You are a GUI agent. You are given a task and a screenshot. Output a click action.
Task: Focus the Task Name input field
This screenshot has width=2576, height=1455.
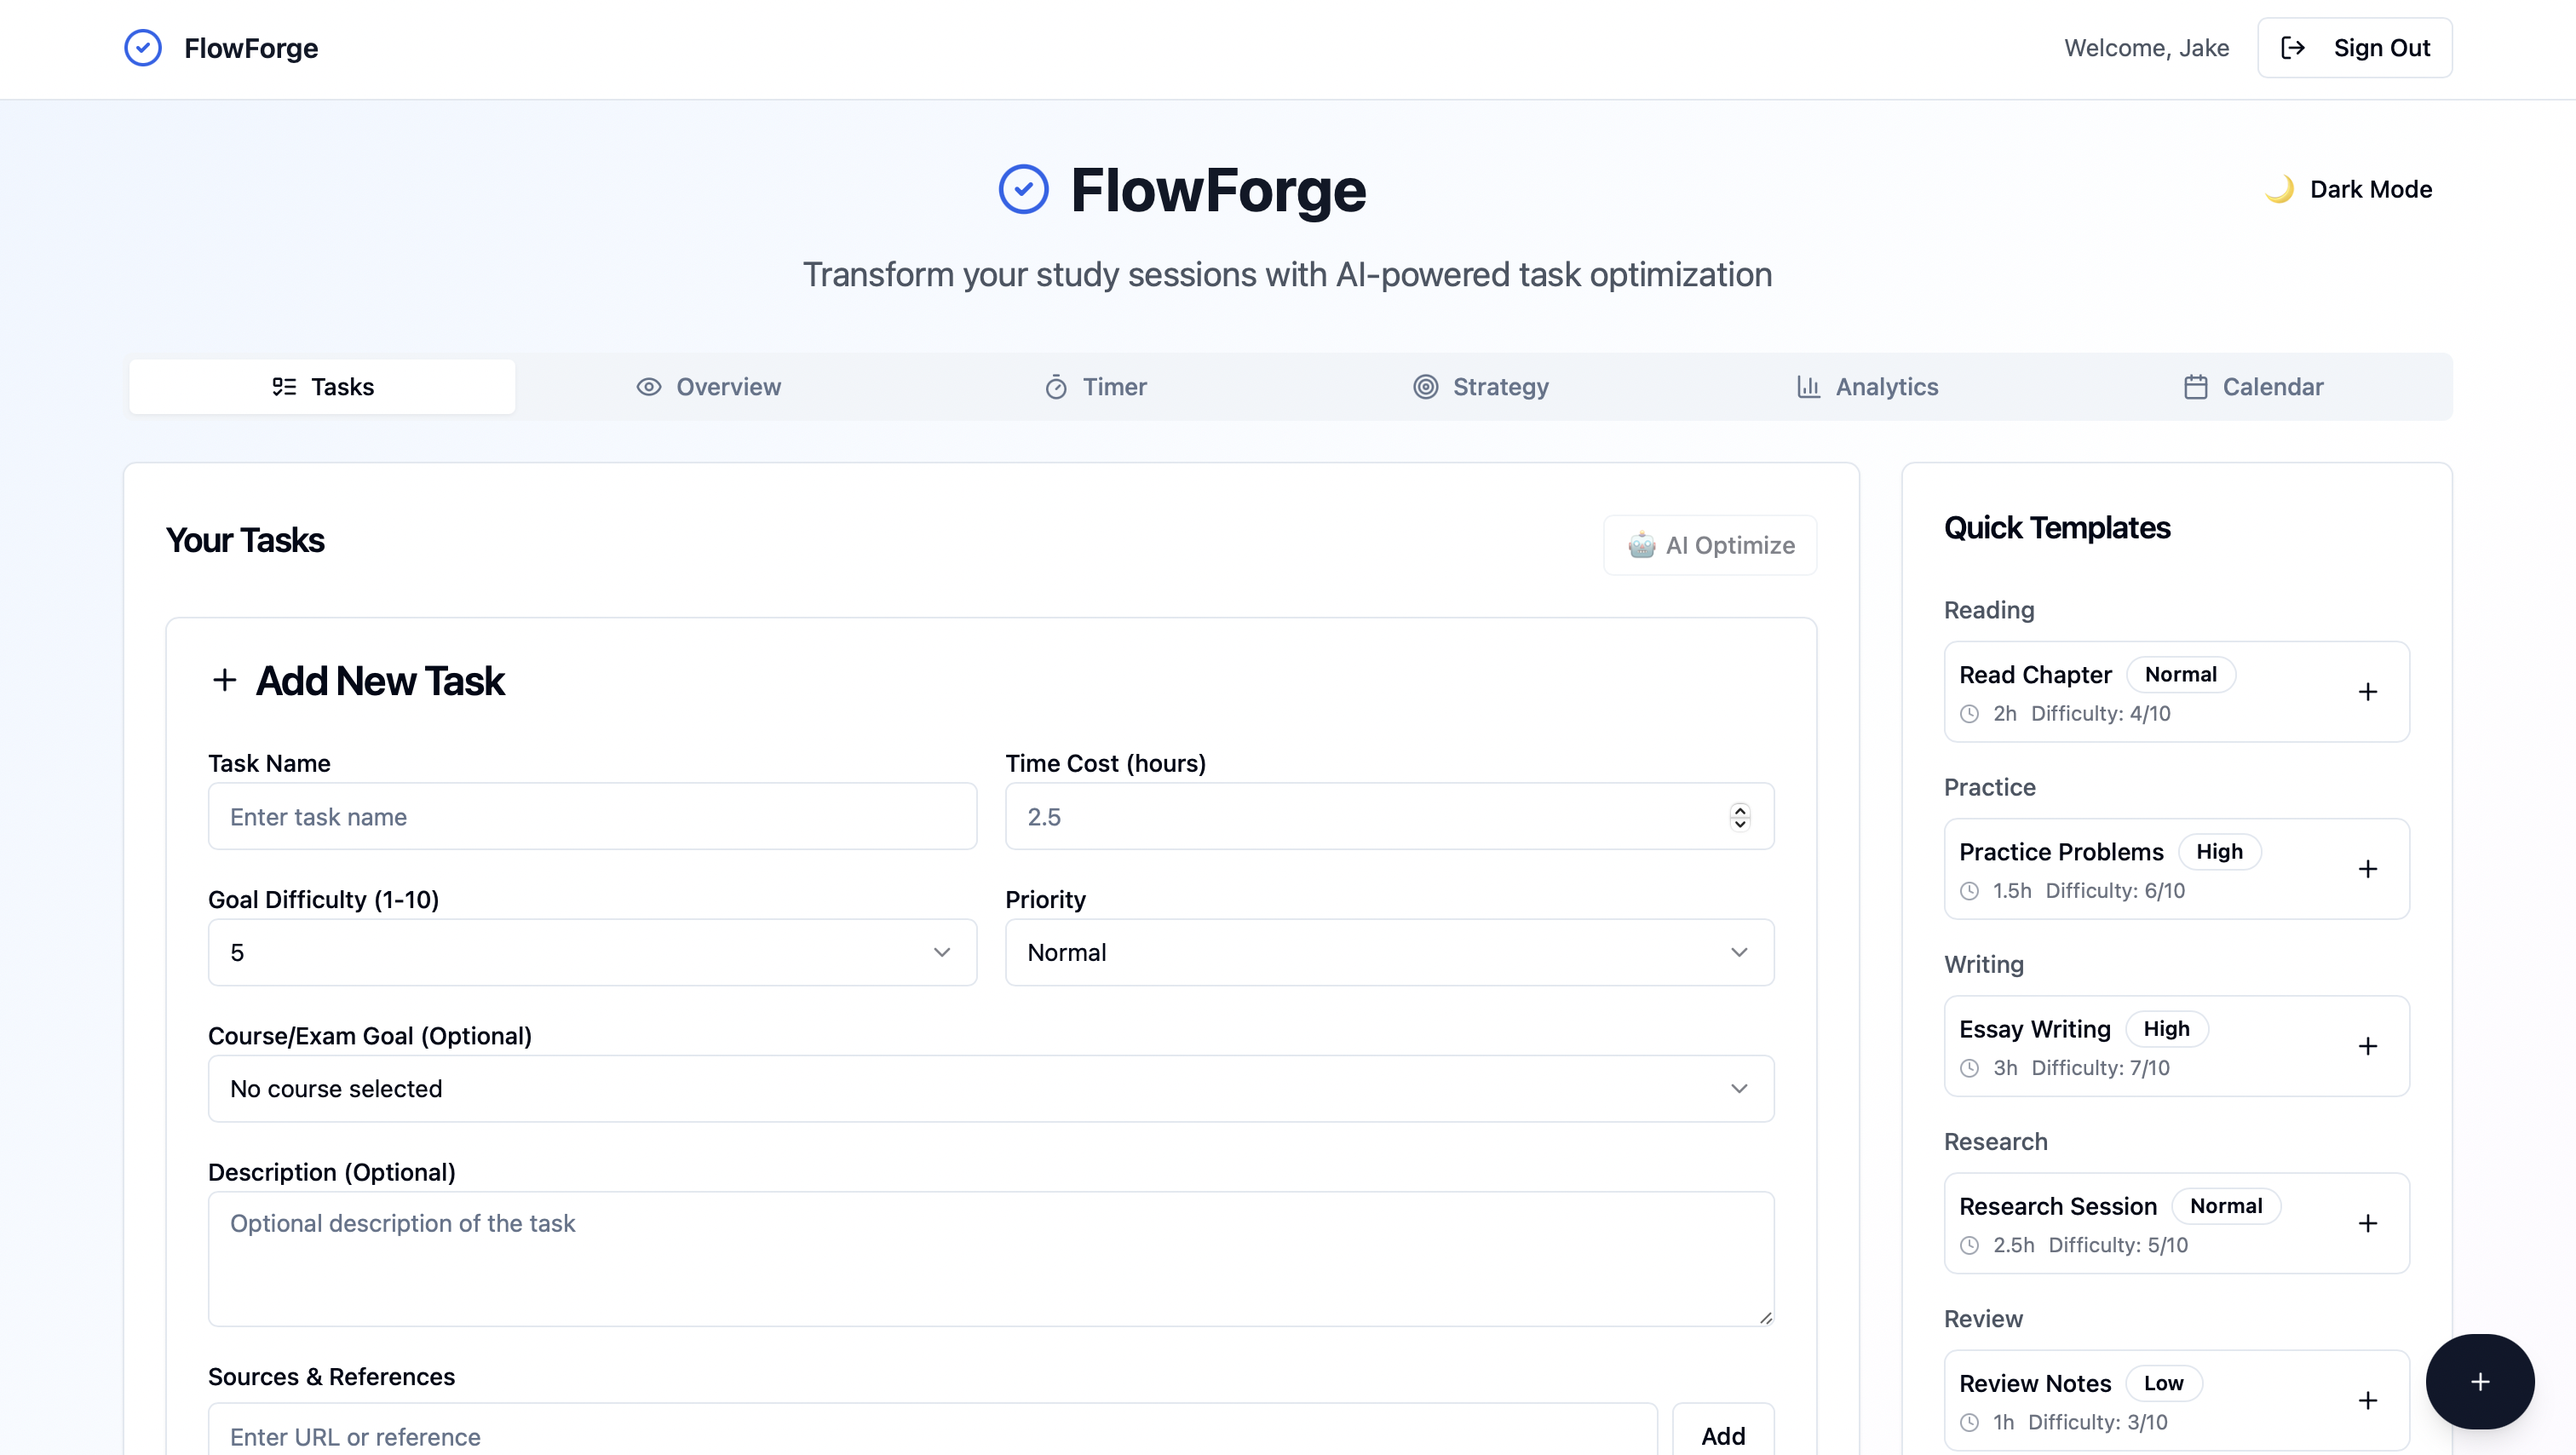click(592, 816)
